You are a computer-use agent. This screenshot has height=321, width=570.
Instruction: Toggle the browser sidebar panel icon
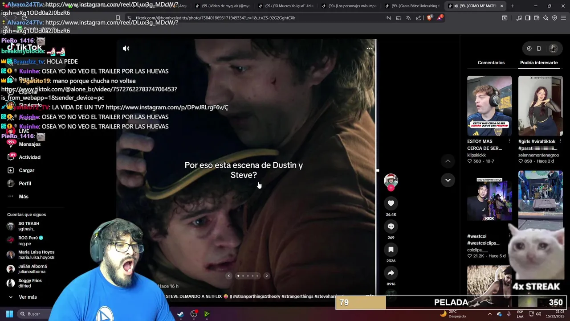528,18
